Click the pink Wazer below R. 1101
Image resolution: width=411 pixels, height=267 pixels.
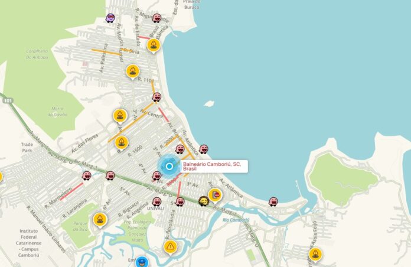156,97
